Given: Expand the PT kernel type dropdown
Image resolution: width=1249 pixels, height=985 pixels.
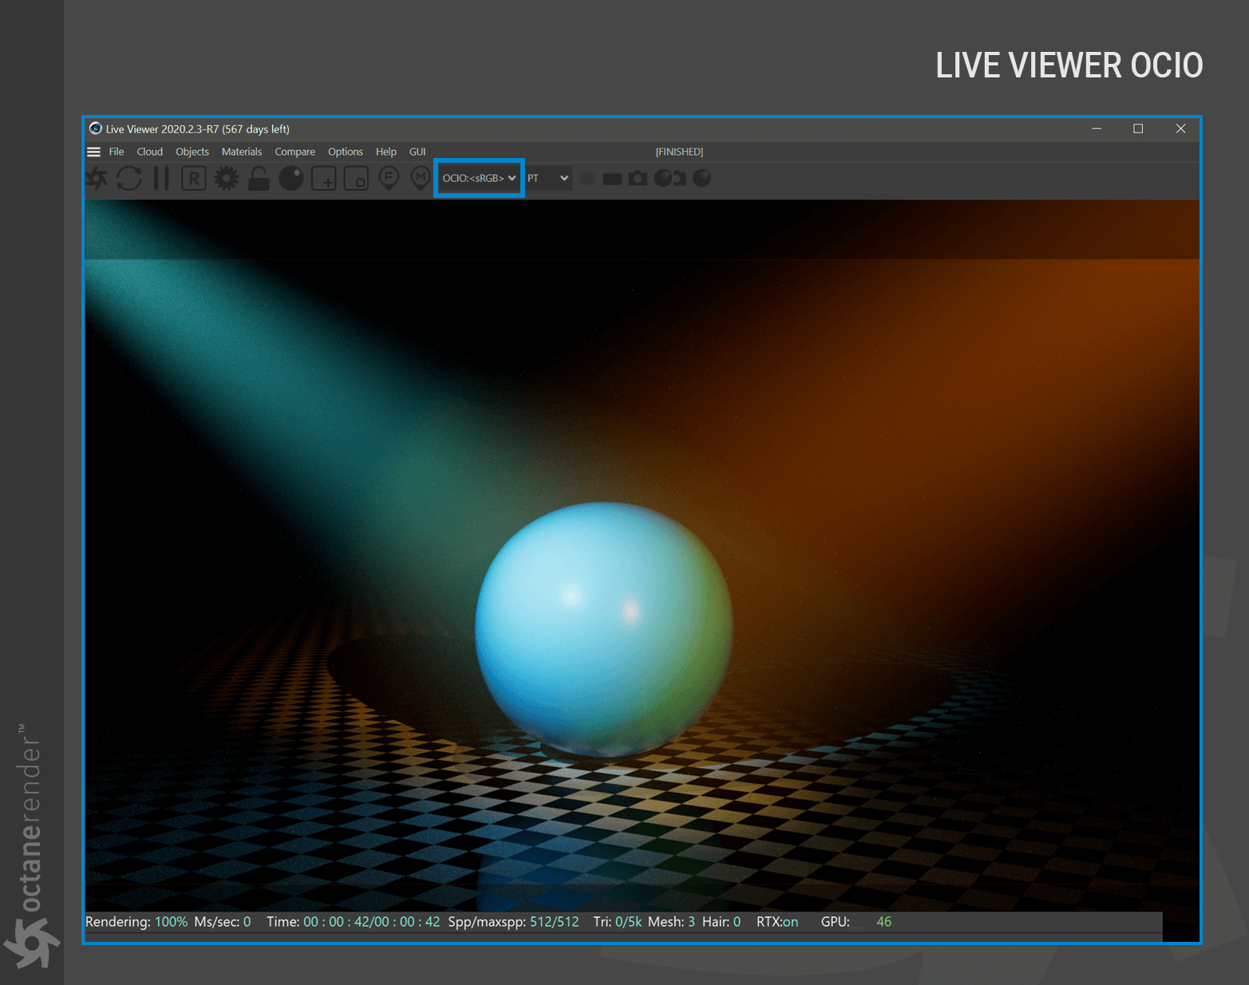Looking at the screenshot, I should [x=547, y=178].
